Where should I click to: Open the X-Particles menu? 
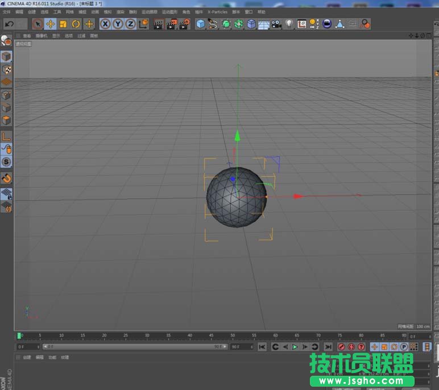click(218, 12)
